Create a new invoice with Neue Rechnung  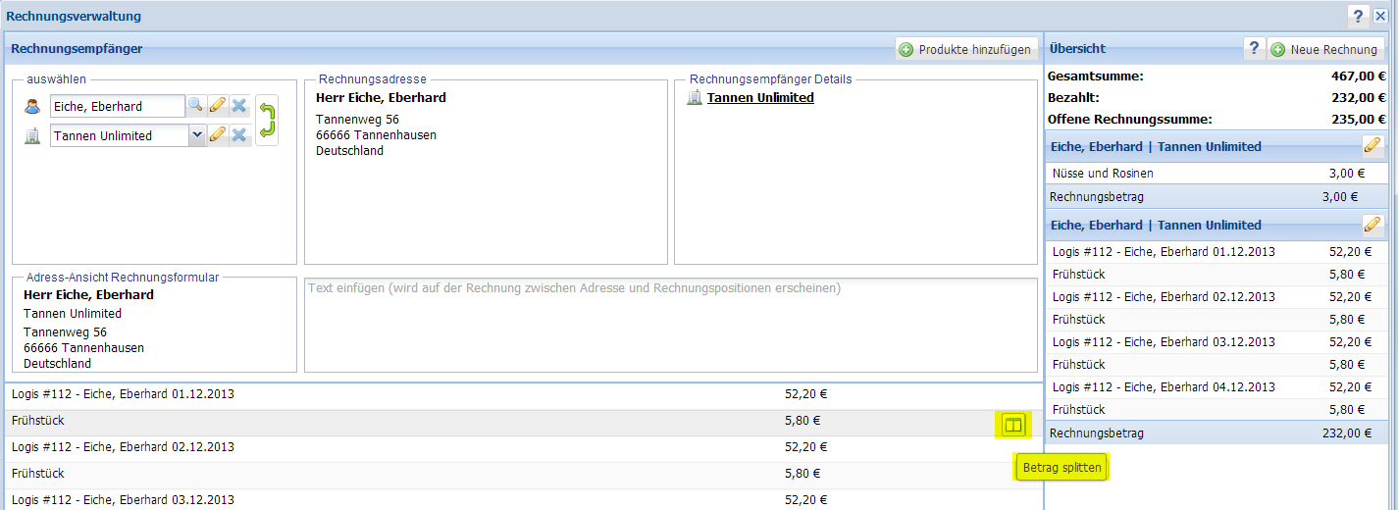1324,49
